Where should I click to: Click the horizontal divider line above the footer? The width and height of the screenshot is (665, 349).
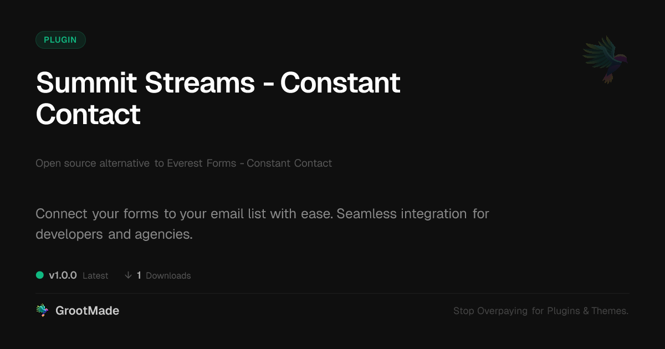pos(332,293)
